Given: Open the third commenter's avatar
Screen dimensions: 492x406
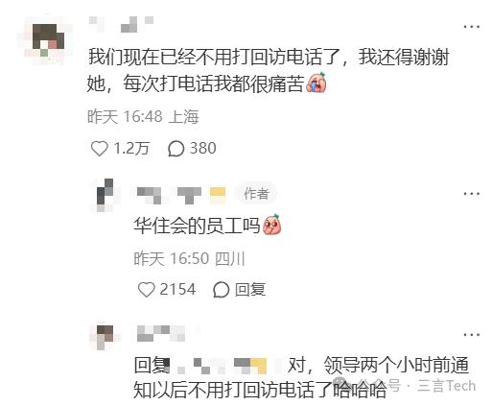Looking at the screenshot, I should click(x=105, y=336).
